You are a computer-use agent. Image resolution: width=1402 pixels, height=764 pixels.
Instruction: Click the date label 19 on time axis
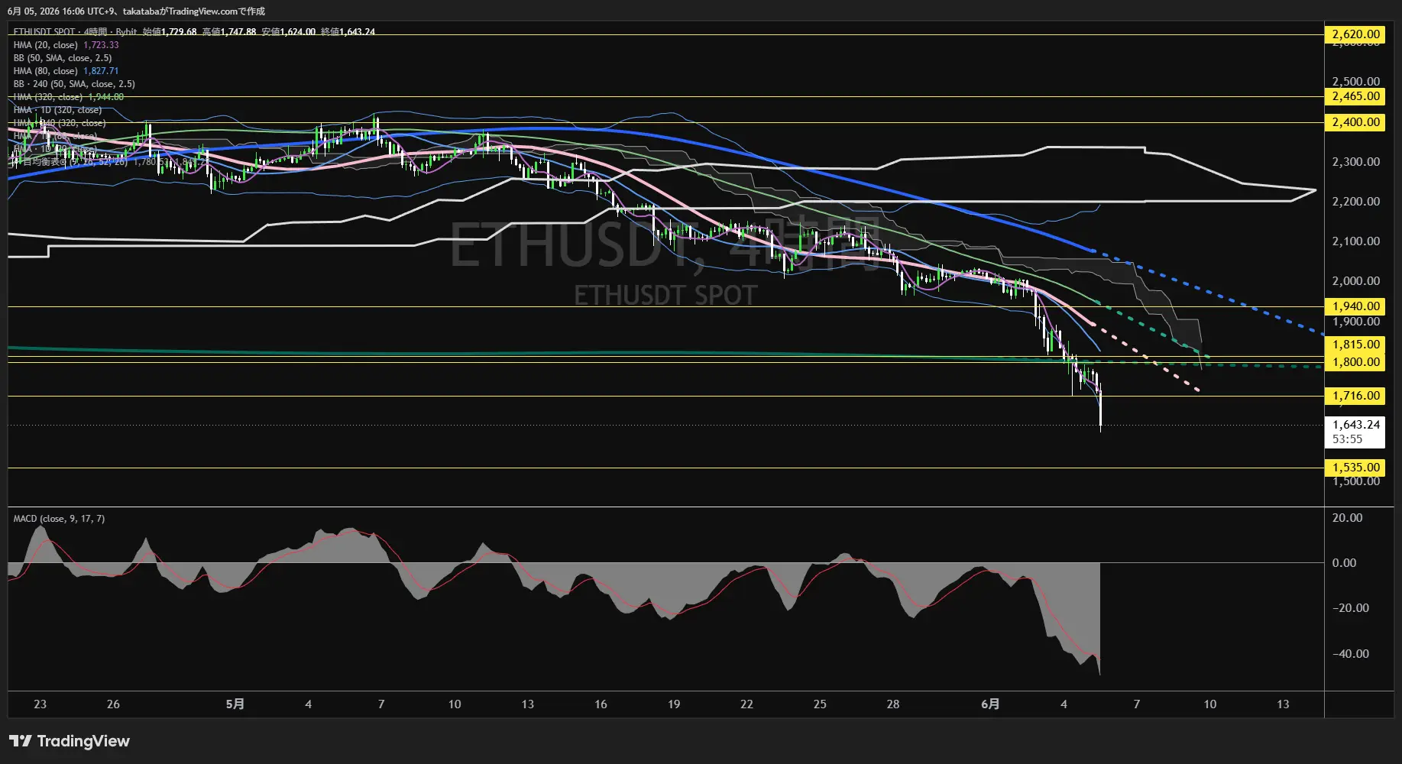coord(674,704)
